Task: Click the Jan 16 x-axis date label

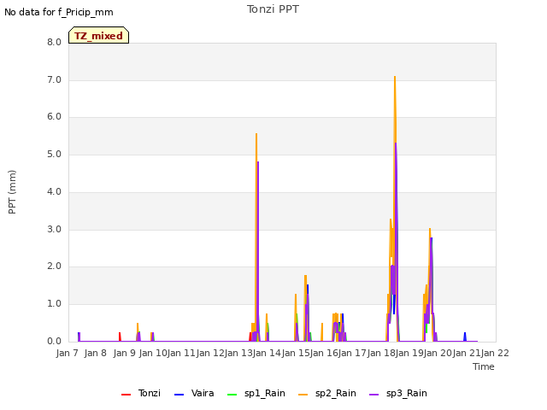Action: [324, 353]
